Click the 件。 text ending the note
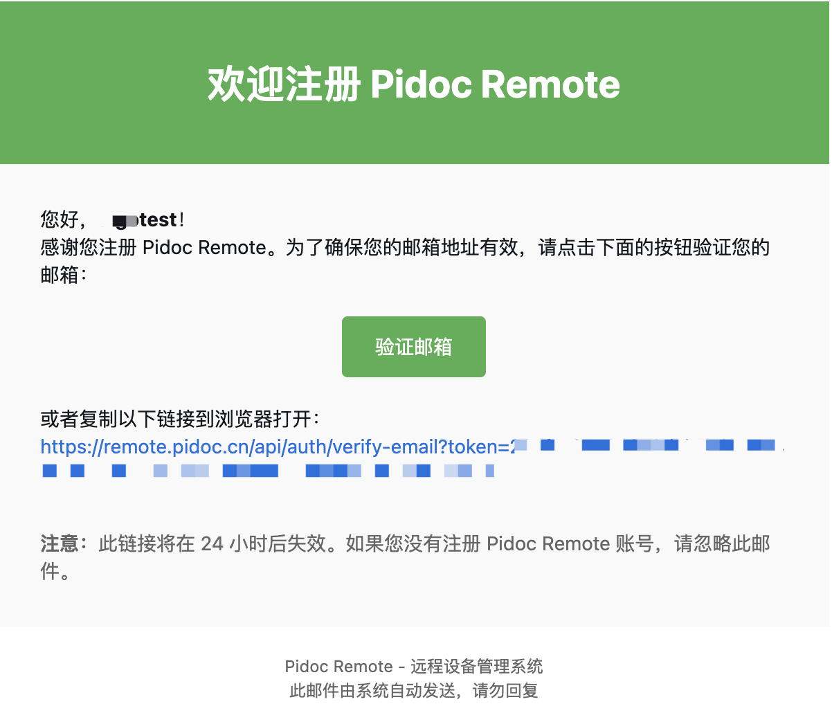The image size is (832, 713). (x=55, y=572)
